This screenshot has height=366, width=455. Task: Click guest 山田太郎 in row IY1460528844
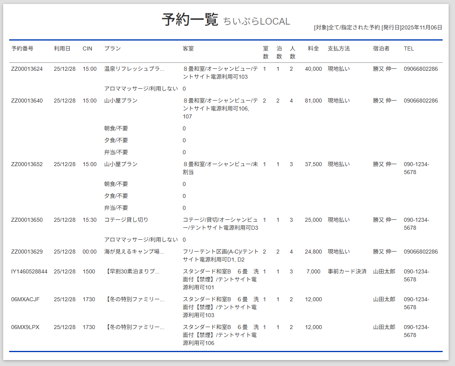[x=384, y=271]
